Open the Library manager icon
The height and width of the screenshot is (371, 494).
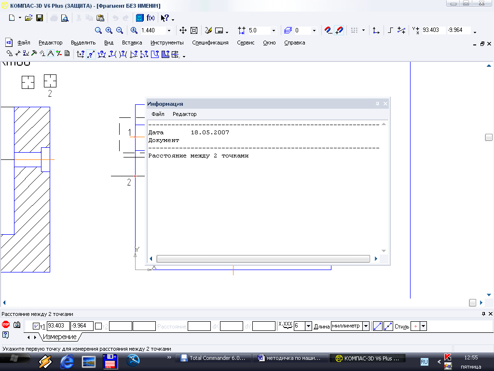(x=139, y=18)
